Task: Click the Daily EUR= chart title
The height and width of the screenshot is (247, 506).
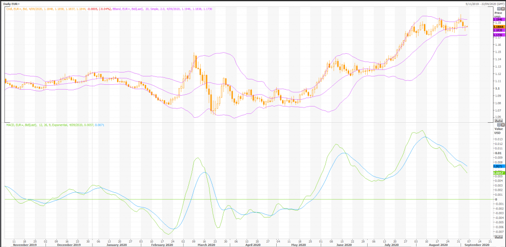Action: pyautogui.click(x=13, y=3)
